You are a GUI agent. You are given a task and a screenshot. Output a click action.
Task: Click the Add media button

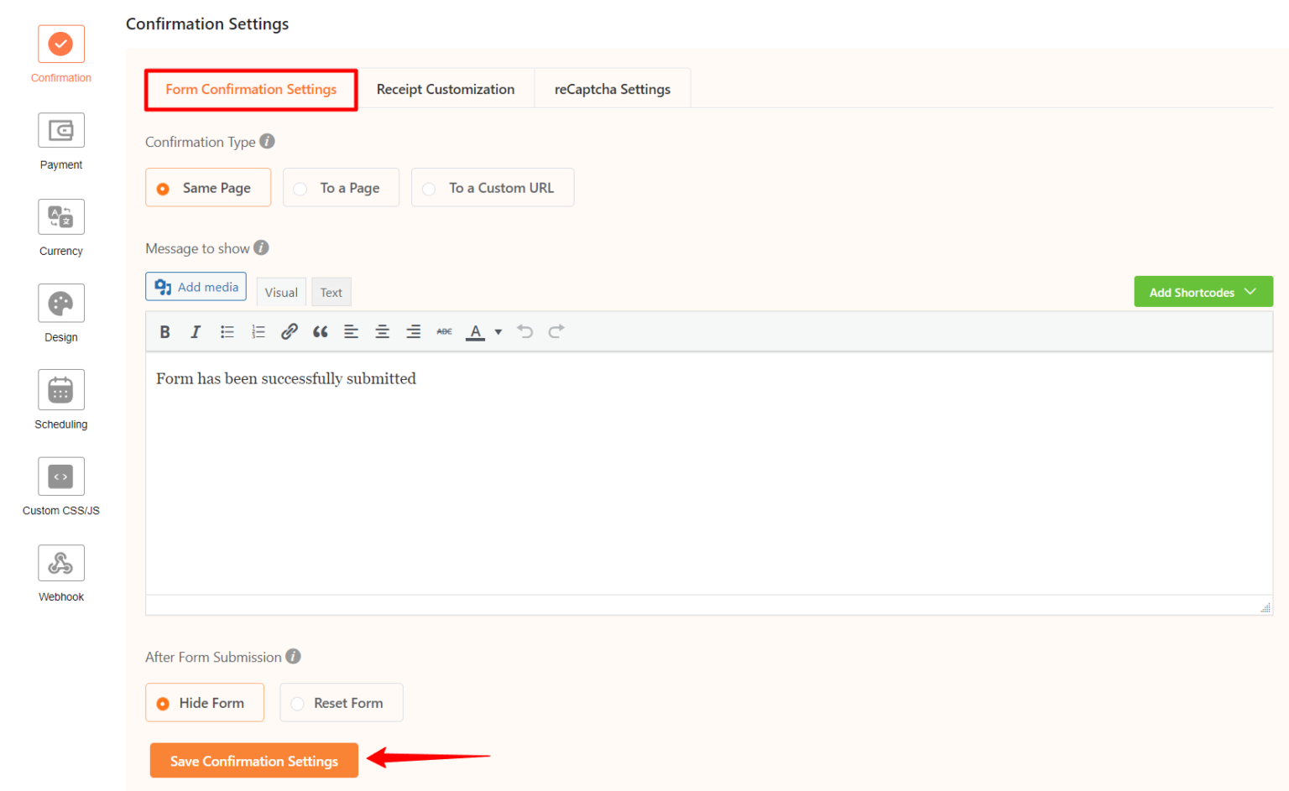click(196, 286)
